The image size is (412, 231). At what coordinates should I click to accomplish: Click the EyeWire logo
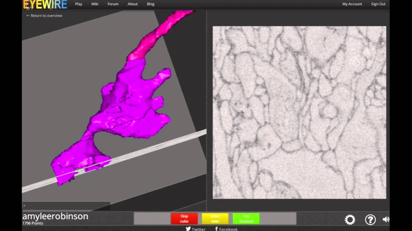[x=45, y=4]
